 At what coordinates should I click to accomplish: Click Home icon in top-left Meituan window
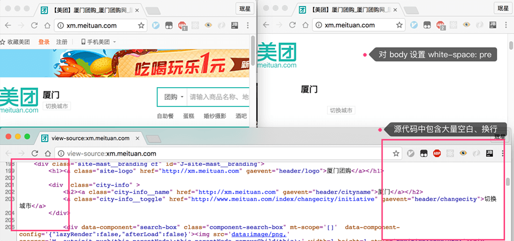[47, 25]
